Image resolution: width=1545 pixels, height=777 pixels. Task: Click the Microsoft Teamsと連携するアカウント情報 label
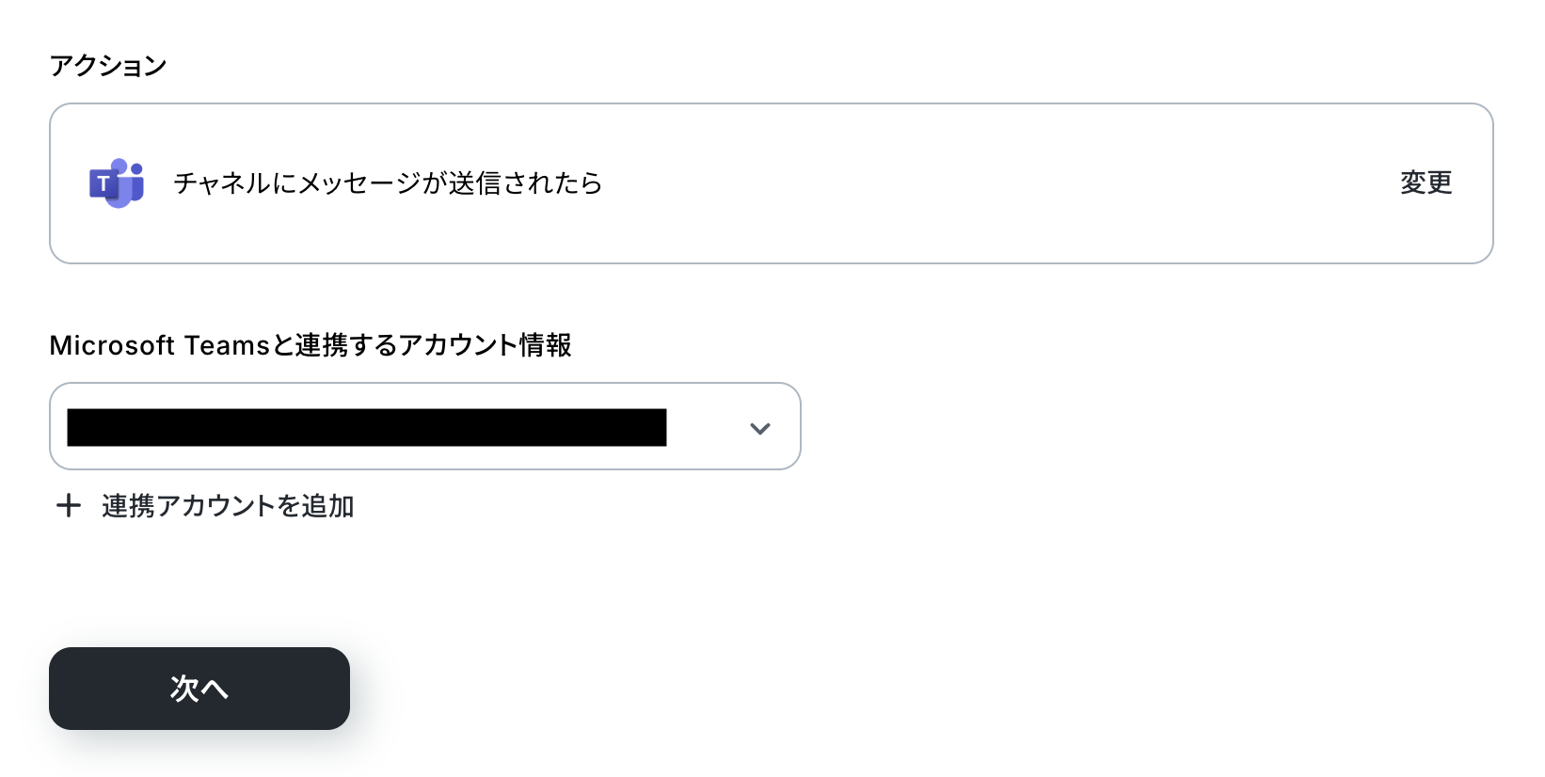pyautogui.click(x=311, y=345)
